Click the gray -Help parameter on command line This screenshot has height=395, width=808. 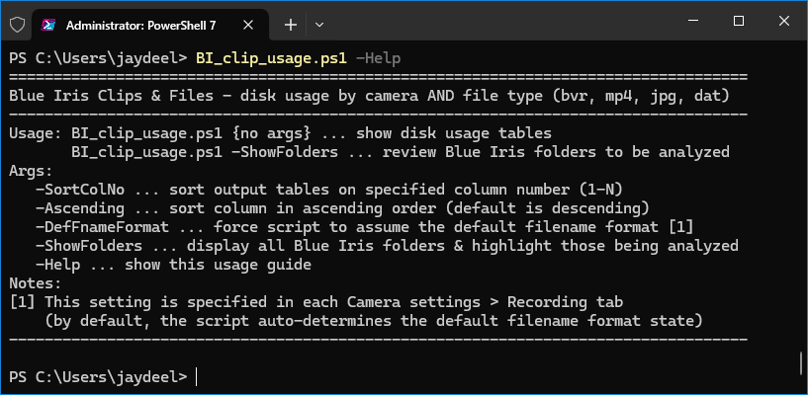[378, 58]
